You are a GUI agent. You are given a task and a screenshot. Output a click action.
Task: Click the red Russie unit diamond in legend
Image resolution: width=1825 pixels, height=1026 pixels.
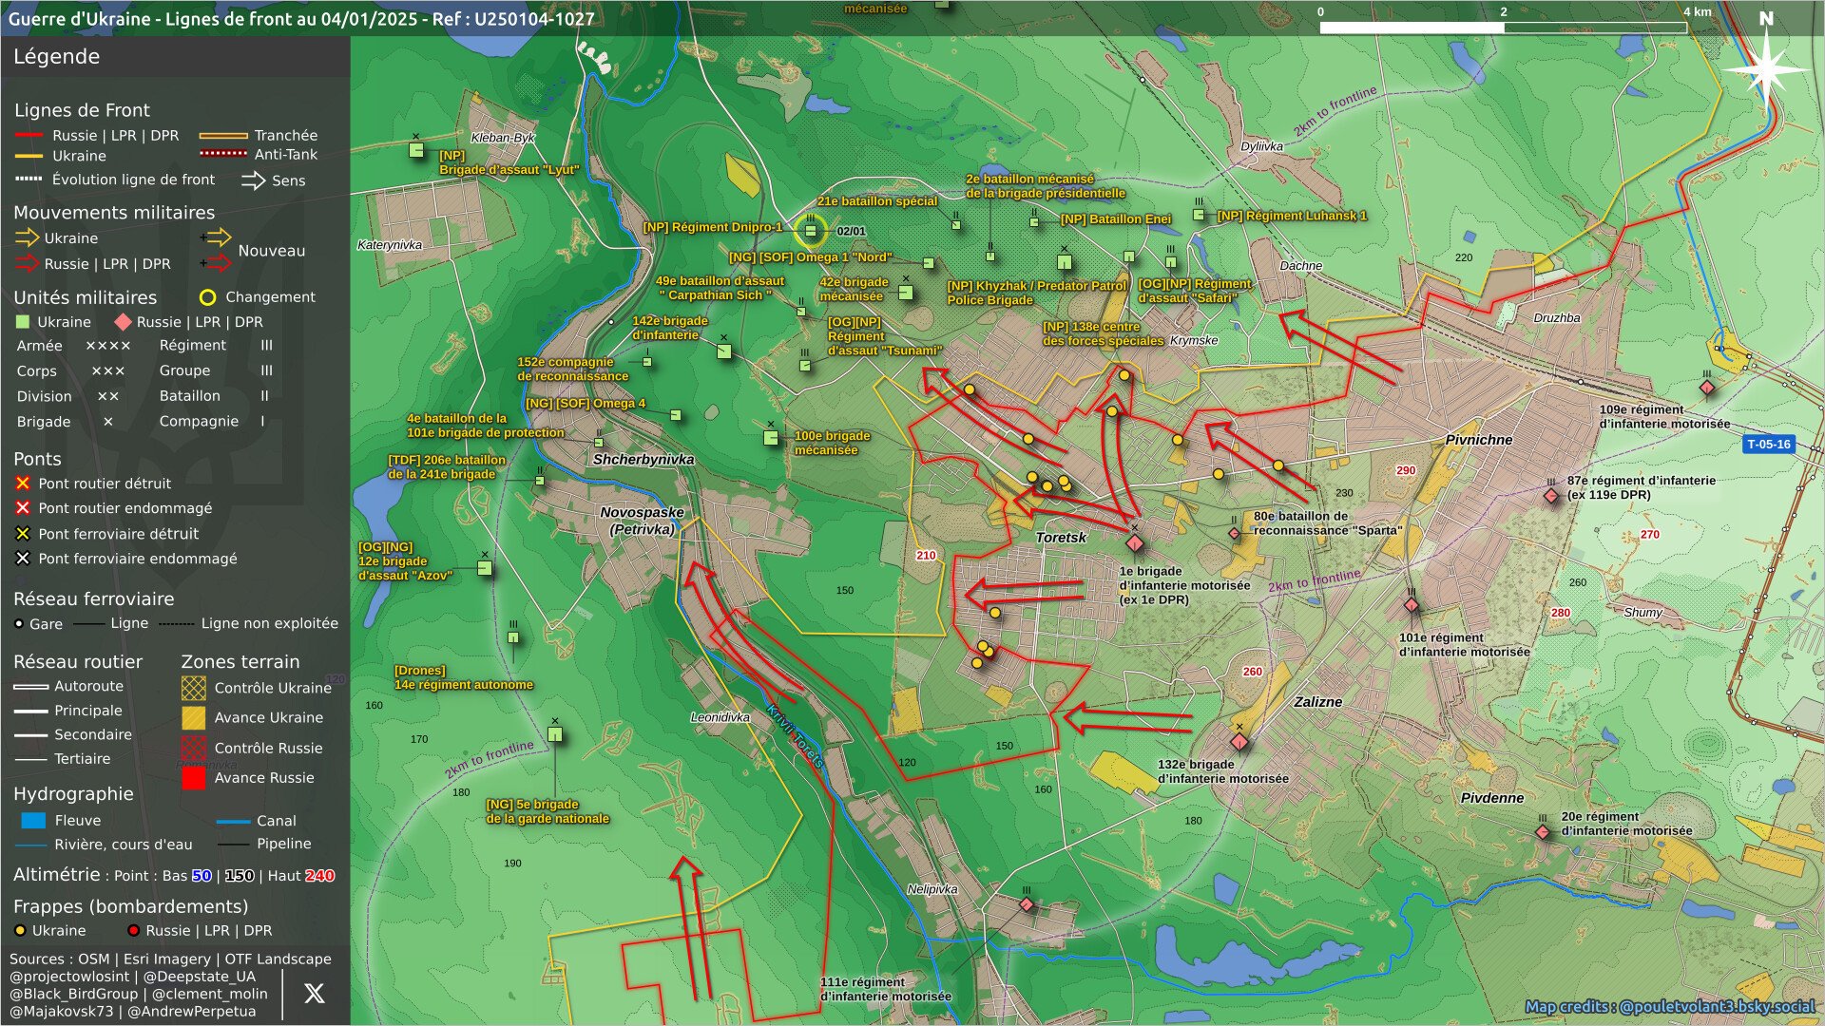(x=123, y=322)
